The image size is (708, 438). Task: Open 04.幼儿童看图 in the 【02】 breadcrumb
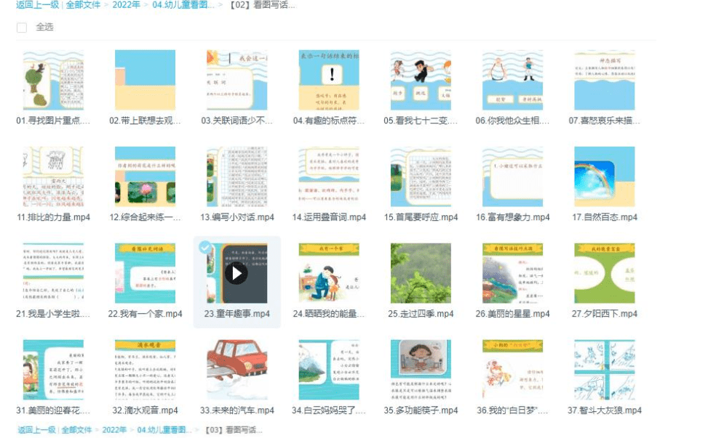click(183, 5)
